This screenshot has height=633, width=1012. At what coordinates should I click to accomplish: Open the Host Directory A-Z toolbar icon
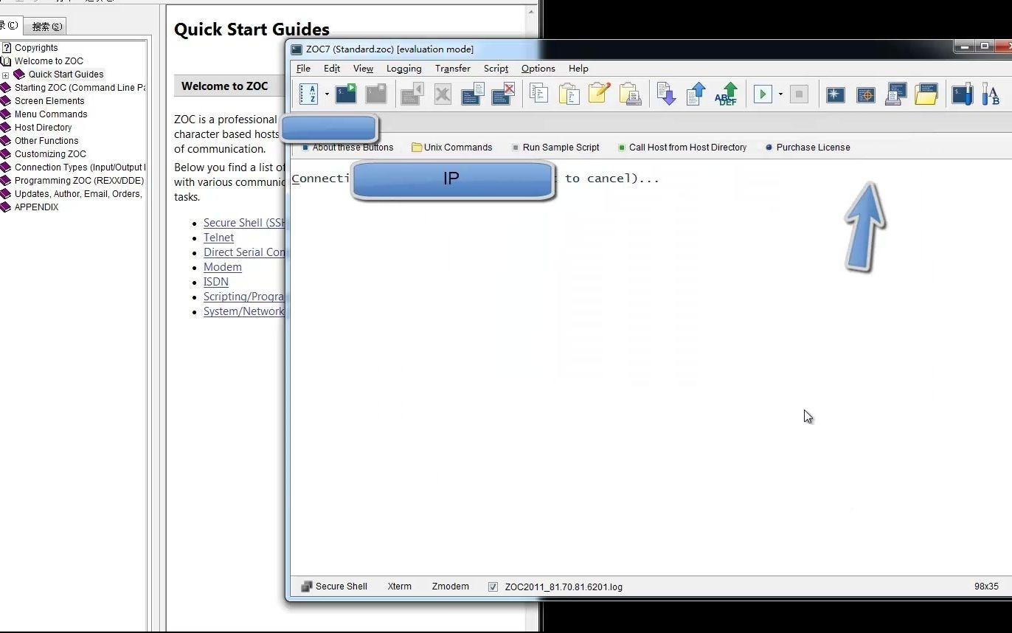pyautogui.click(x=309, y=94)
